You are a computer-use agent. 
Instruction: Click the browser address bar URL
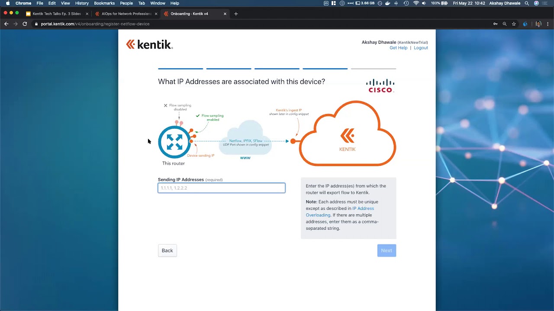[x=95, y=24]
